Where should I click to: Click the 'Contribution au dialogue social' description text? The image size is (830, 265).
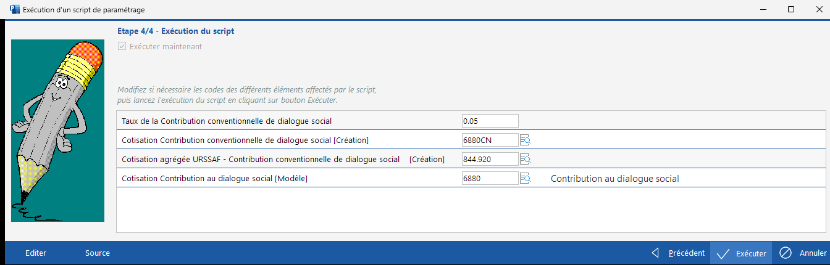(614, 179)
